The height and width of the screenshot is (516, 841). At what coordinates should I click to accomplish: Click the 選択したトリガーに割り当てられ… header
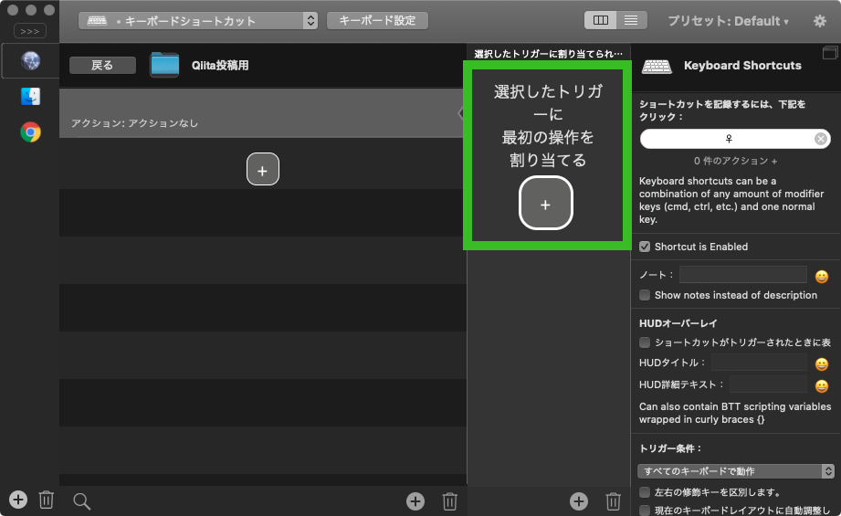pos(548,54)
